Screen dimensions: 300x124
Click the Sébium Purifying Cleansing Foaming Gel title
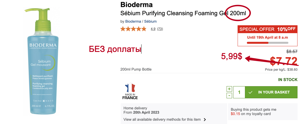174,13
